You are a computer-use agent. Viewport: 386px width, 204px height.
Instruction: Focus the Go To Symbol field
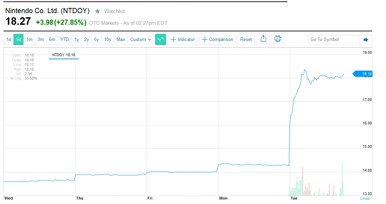(x=334, y=40)
